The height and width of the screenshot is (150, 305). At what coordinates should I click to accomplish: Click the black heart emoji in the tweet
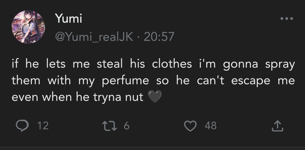tap(155, 97)
